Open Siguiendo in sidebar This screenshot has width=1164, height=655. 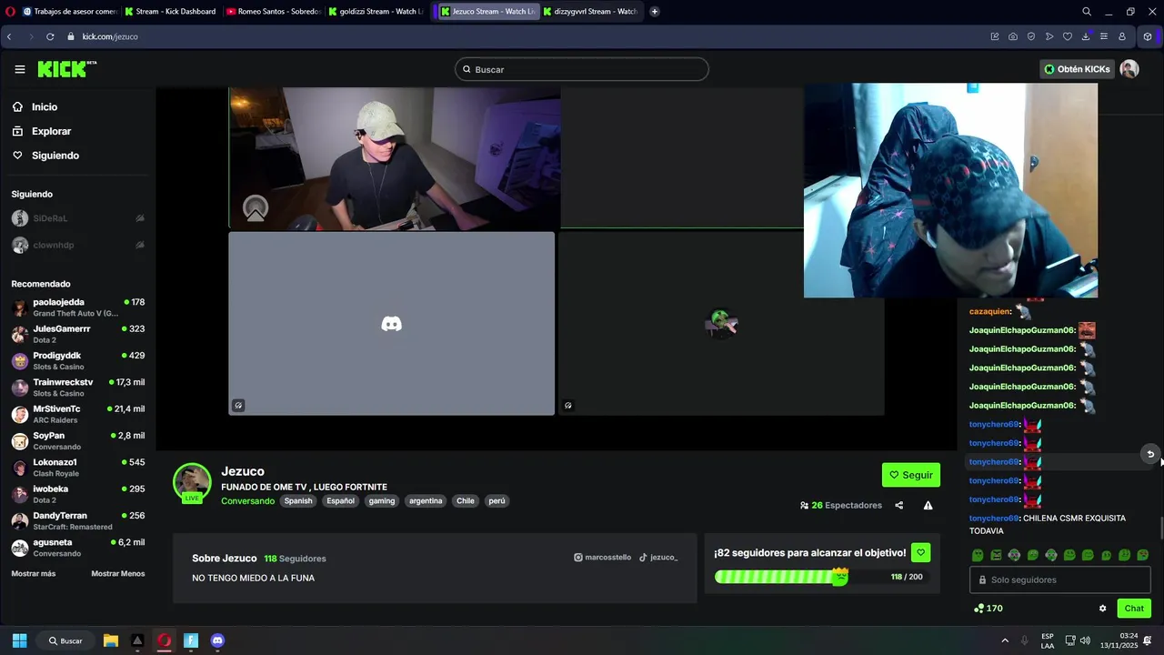(x=55, y=156)
